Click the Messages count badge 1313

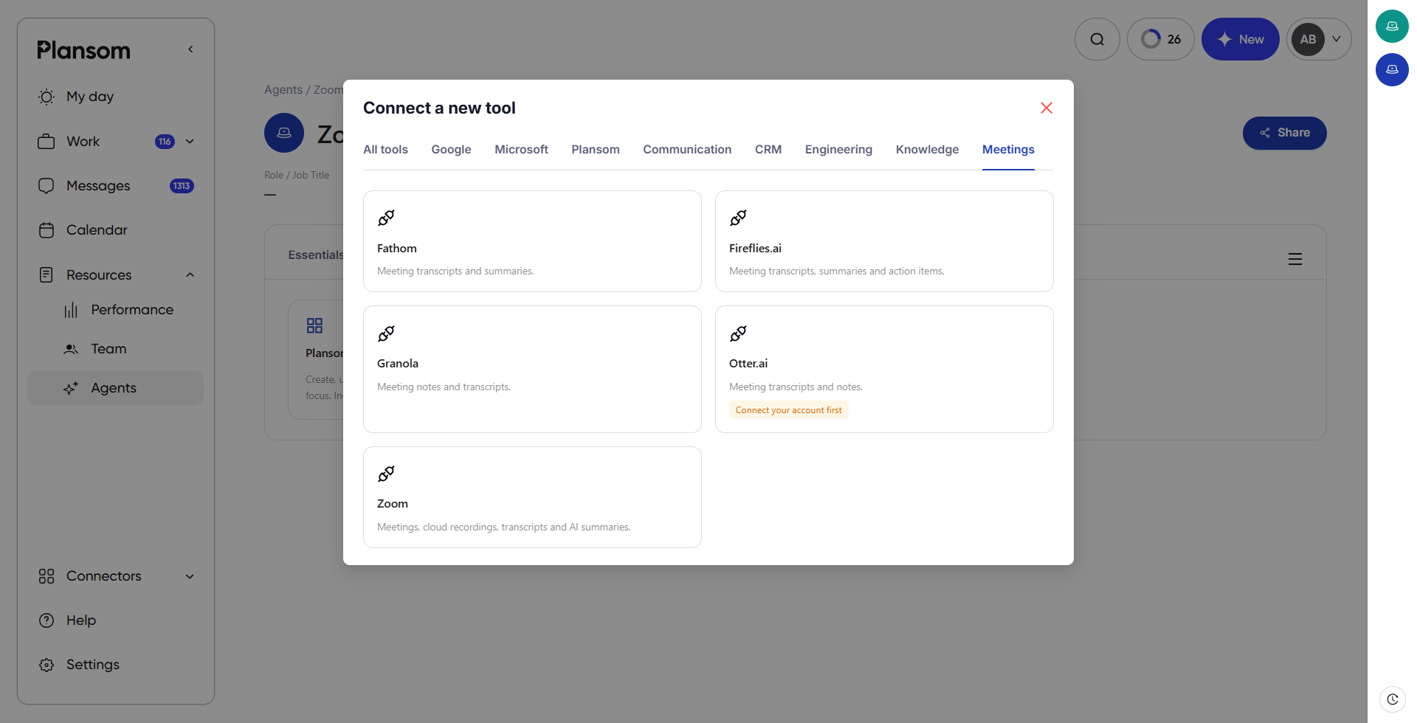point(182,186)
